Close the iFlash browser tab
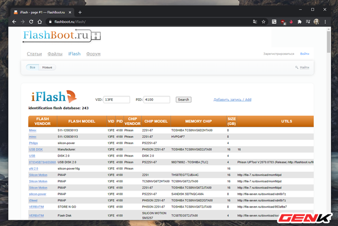The height and width of the screenshot is (226, 338). point(70,12)
